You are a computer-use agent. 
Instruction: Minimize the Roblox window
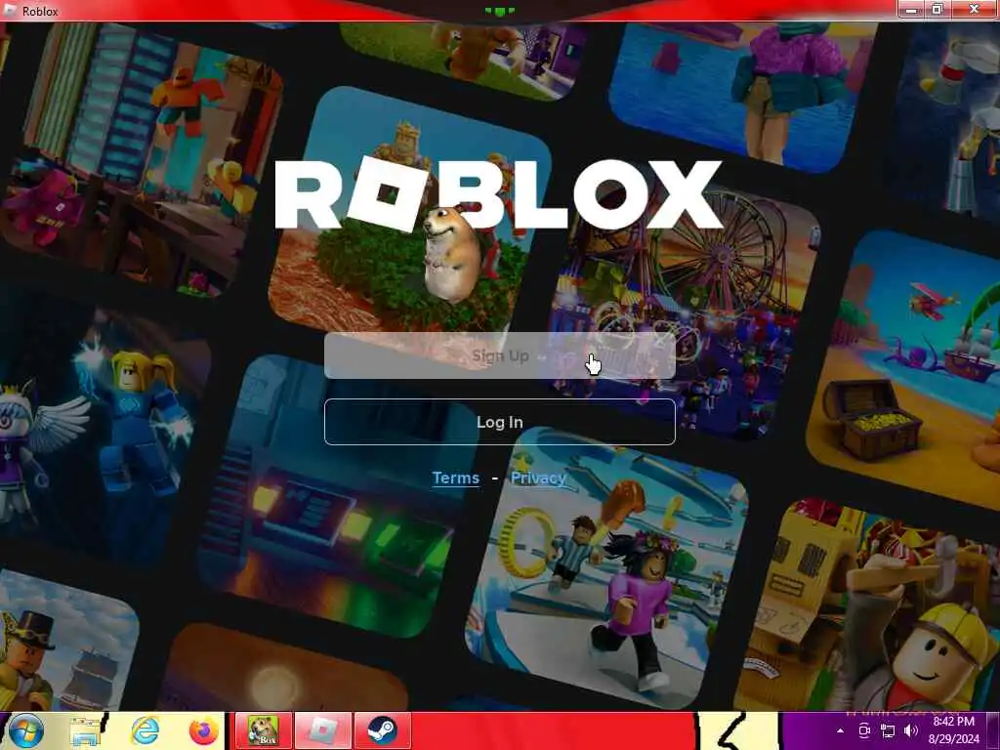click(911, 9)
